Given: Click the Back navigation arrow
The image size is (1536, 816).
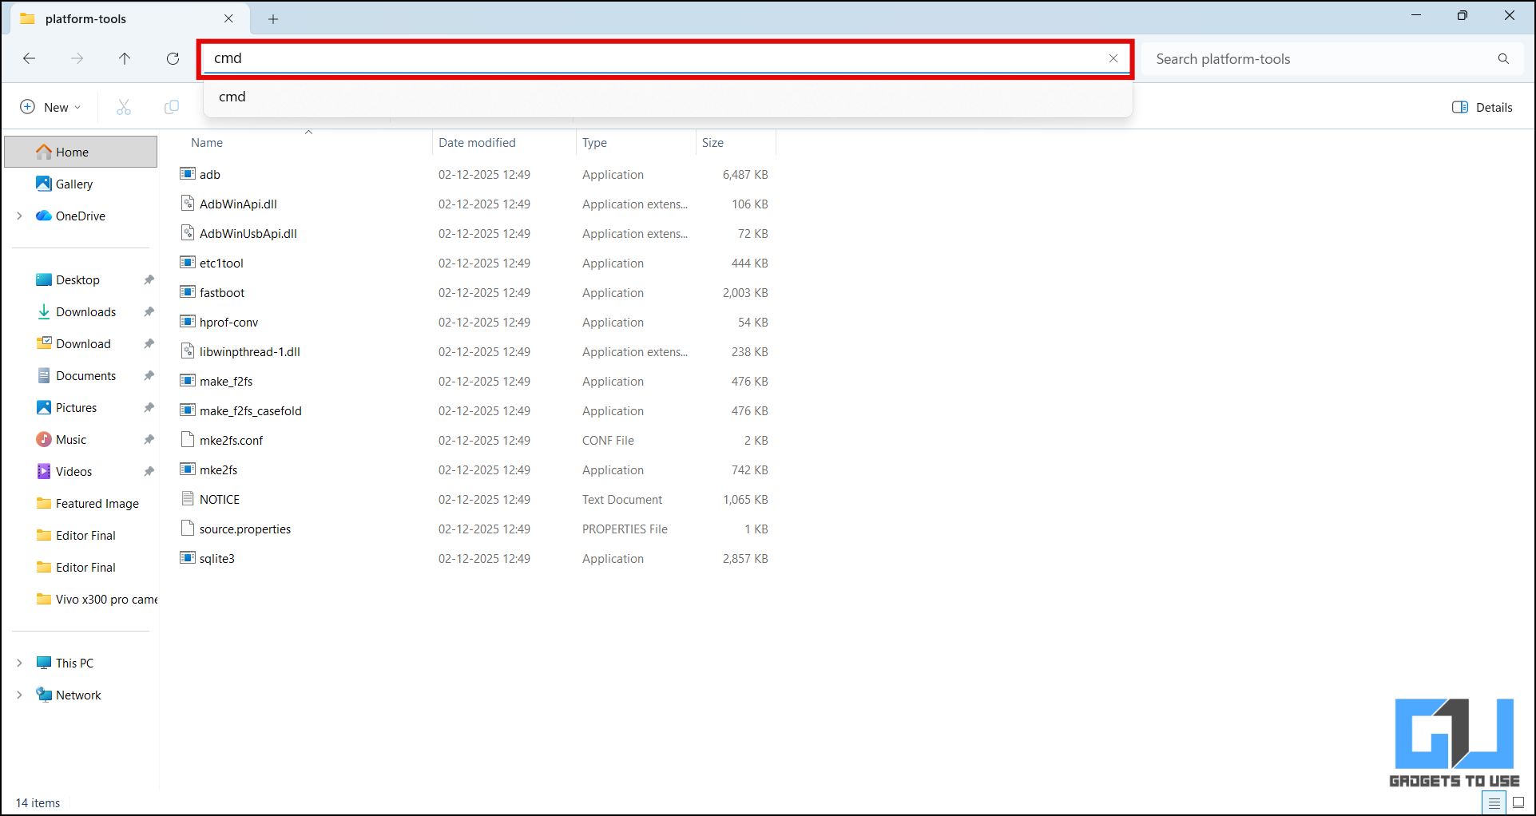Looking at the screenshot, I should pyautogui.click(x=30, y=58).
